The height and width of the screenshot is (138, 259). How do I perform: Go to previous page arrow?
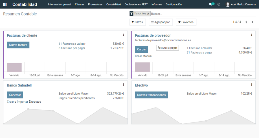click(x=246, y=22)
